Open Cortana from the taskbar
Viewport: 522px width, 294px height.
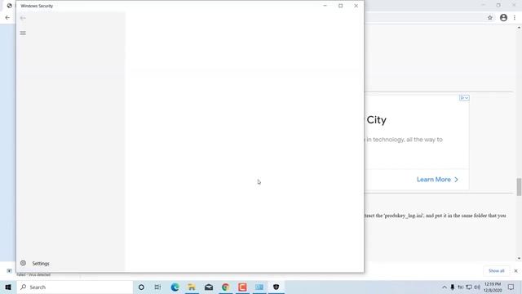[141, 287]
